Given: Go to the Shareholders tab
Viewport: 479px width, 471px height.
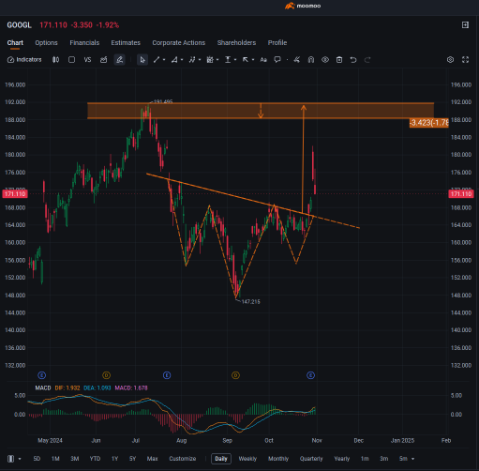Looking at the screenshot, I should click(236, 43).
